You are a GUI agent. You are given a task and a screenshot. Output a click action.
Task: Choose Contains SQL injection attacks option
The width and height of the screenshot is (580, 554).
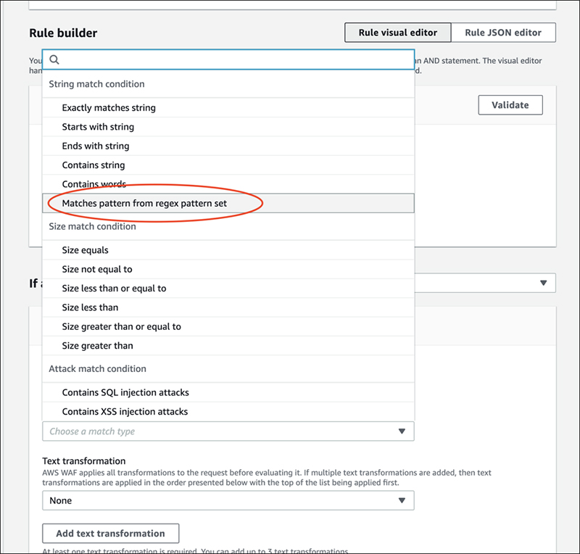click(125, 392)
